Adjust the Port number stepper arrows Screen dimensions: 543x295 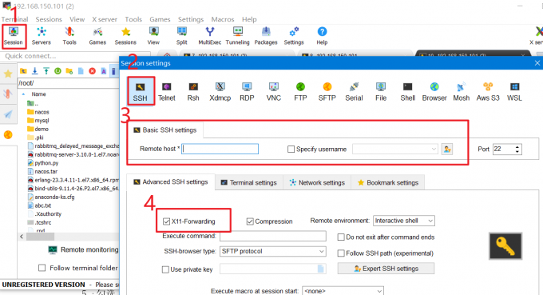517,149
